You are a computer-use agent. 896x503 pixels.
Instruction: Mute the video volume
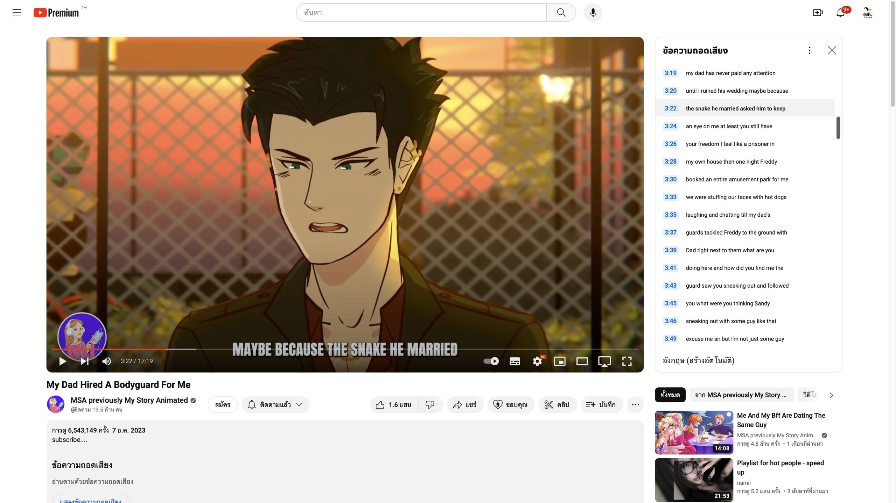point(106,361)
